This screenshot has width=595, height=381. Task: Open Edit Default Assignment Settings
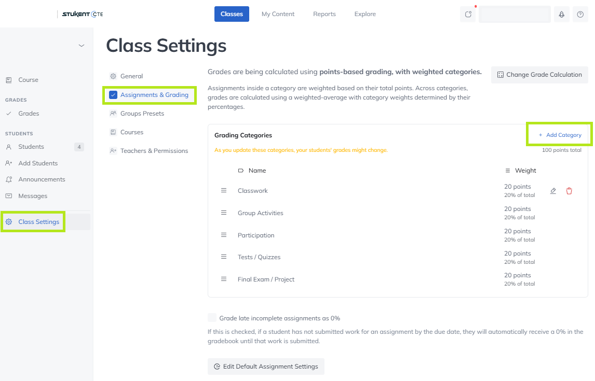click(266, 366)
